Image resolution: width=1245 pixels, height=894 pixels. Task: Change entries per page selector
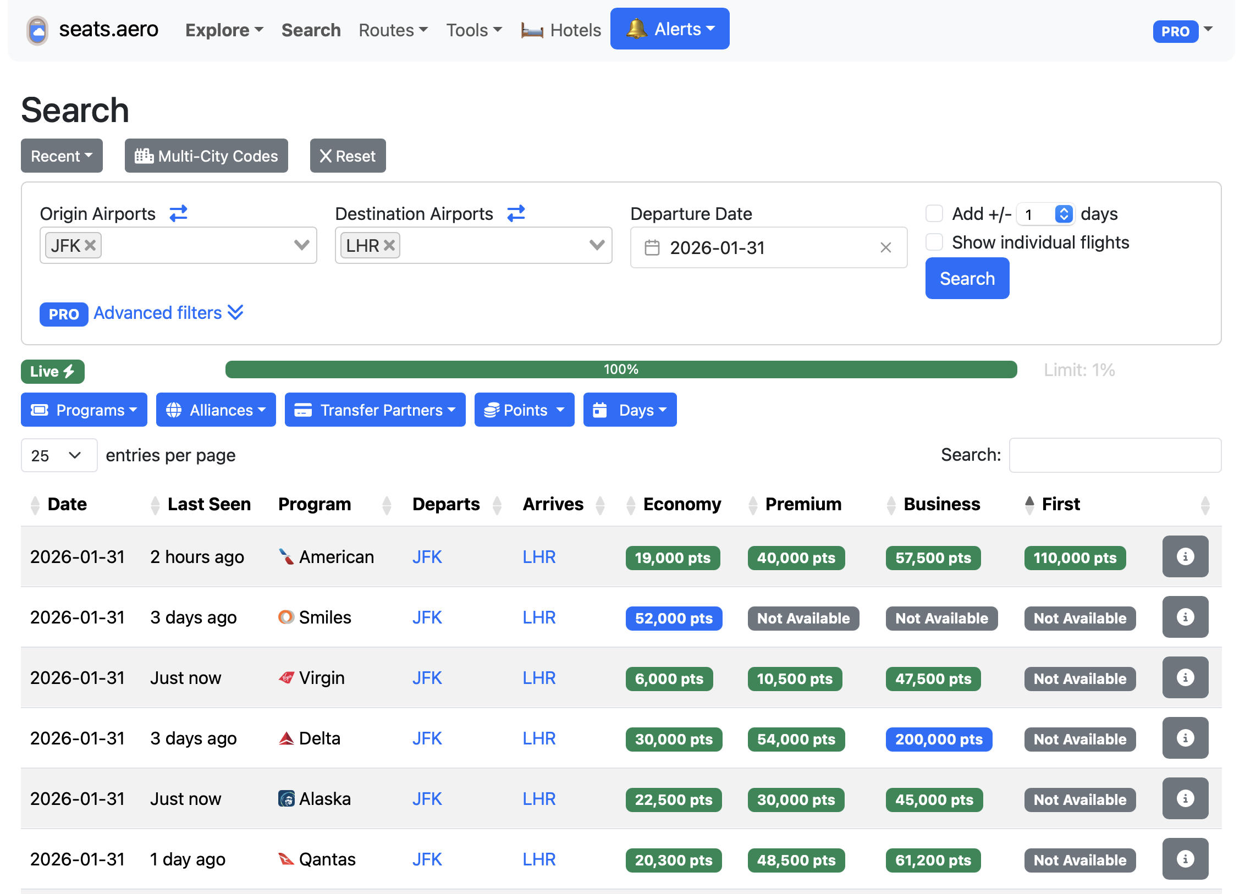(59, 455)
